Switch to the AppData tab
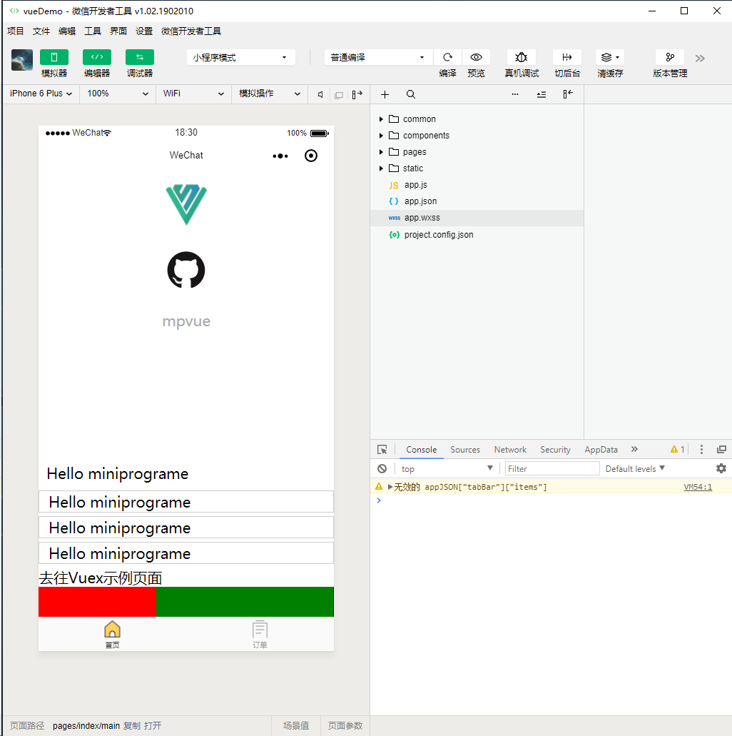Image resolution: width=732 pixels, height=736 pixels. [x=601, y=450]
